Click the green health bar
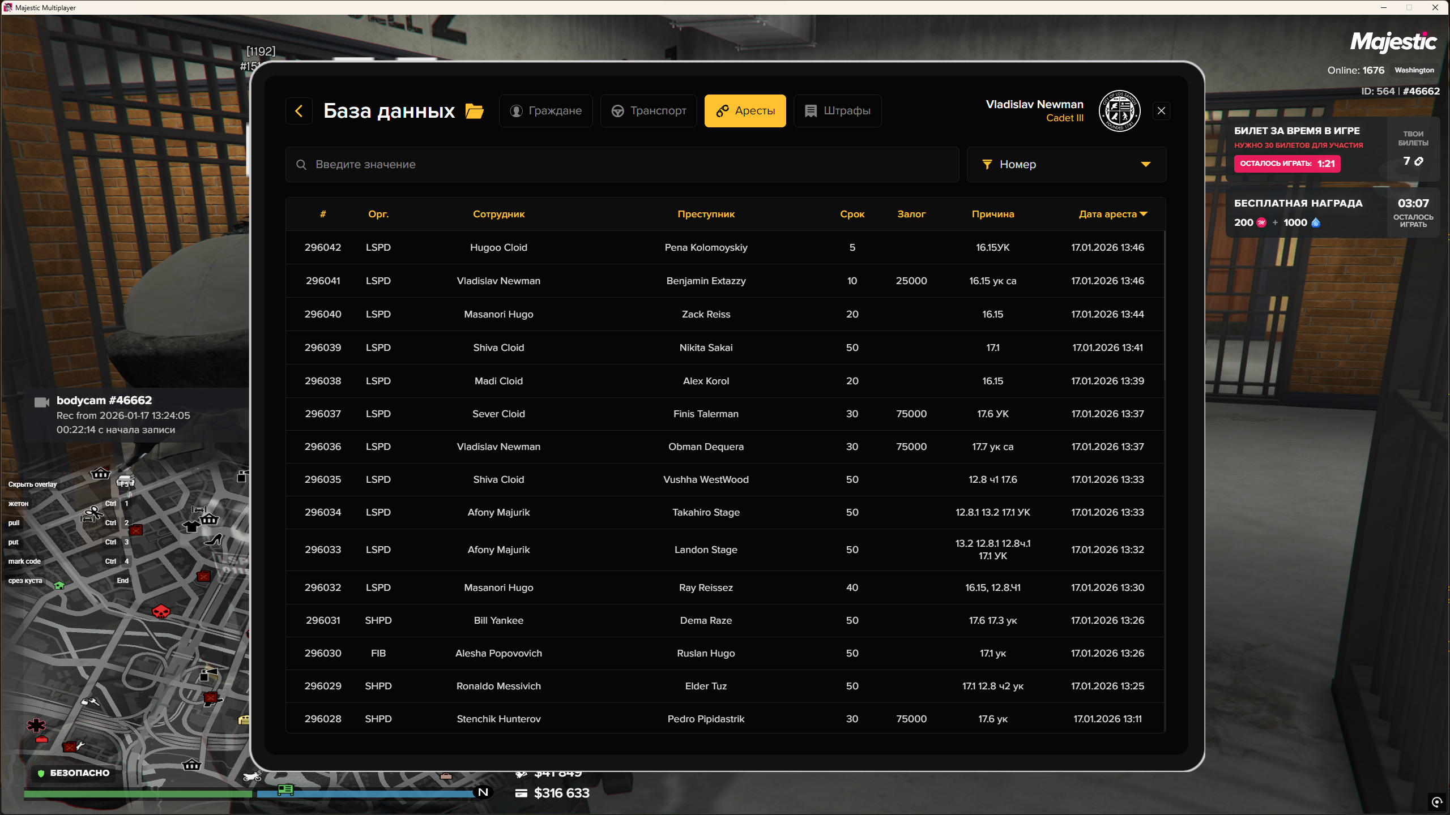 [137, 794]
